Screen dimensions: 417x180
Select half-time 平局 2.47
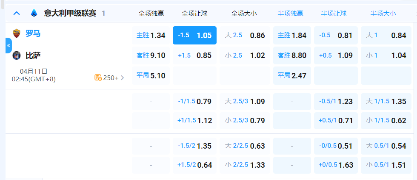click(x=292, y=76)
